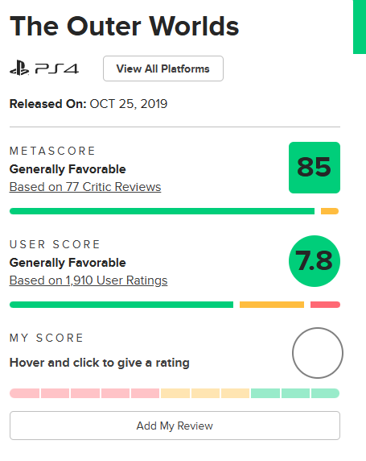Click the Add My Review button
Viewport: 366px width, 461px height.
click(175, 426)
